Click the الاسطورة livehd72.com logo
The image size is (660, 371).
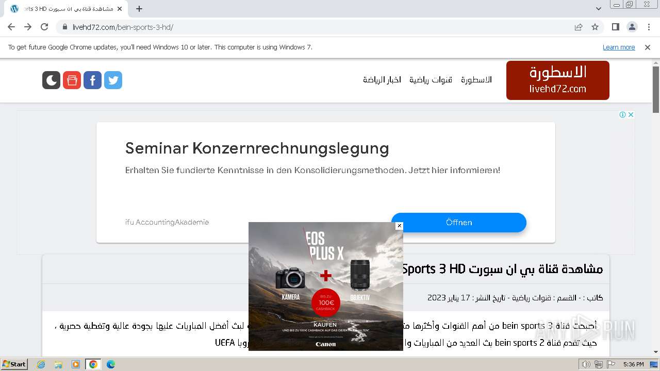[x=558, y=80]
